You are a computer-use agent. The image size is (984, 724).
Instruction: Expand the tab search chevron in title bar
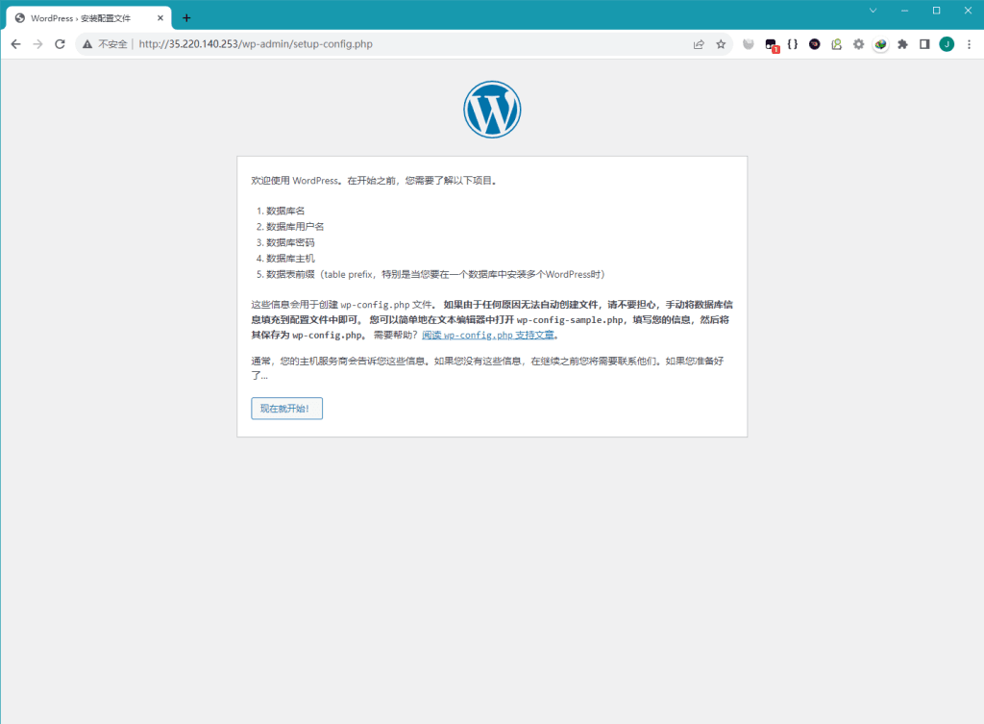(x=873, y=11)
